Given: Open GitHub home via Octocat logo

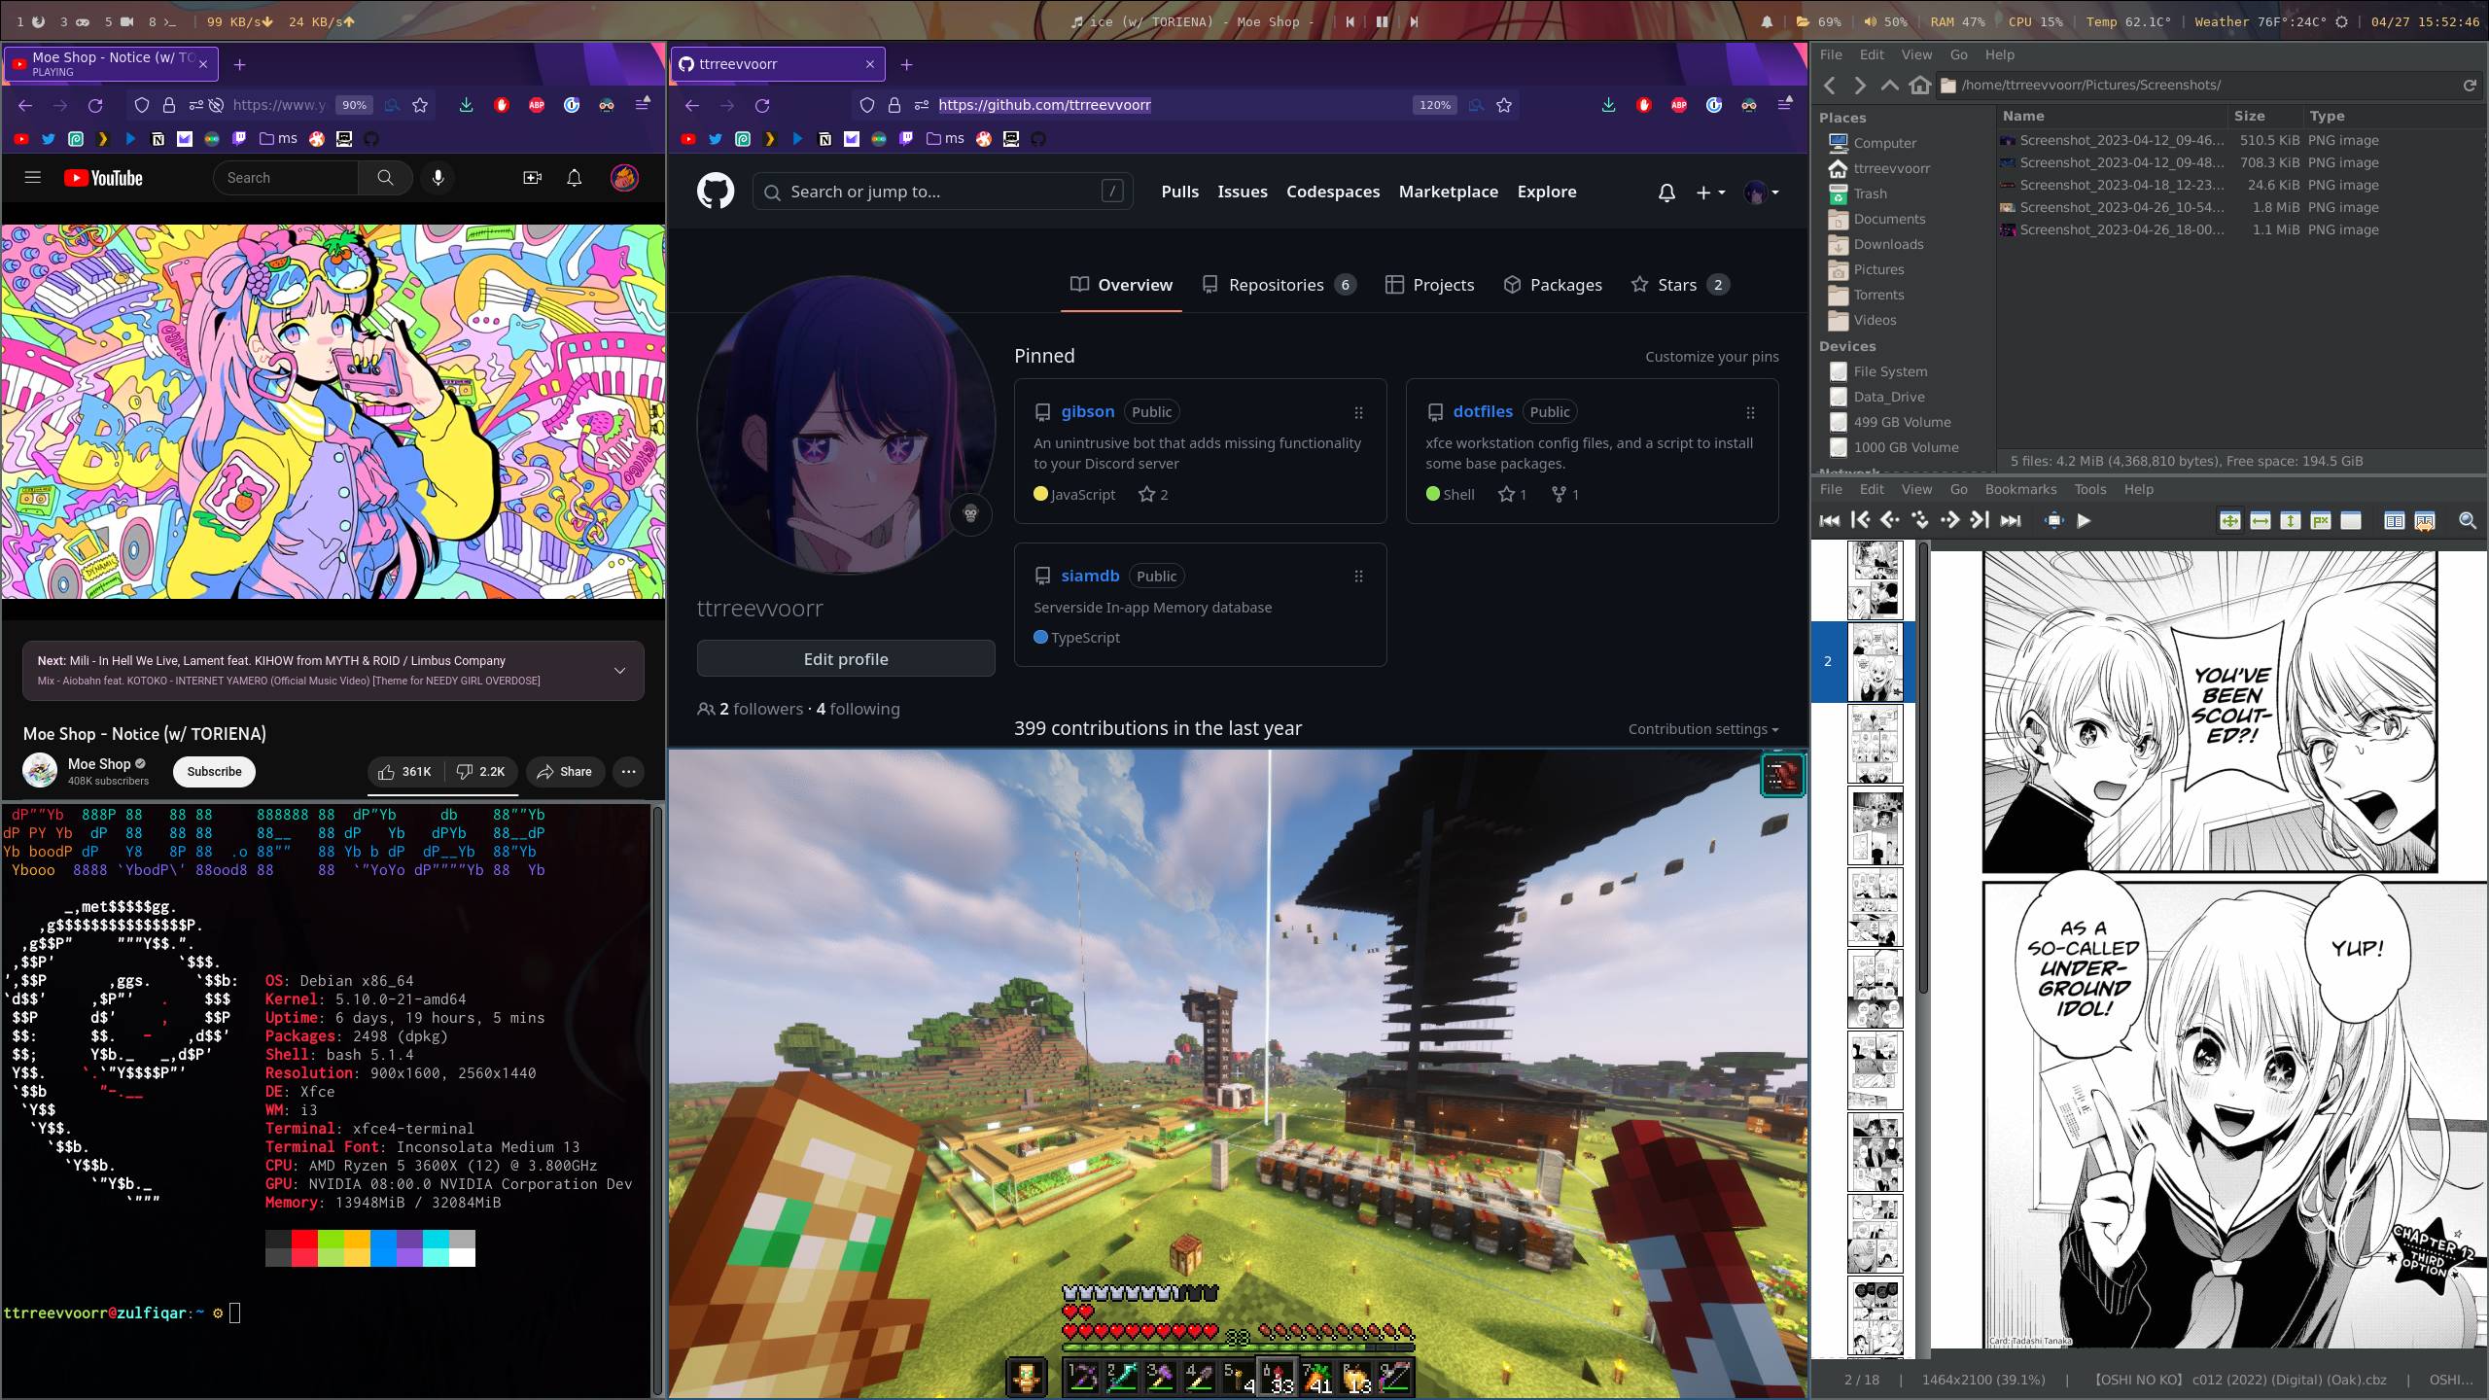Looking at the screenshot, I should pyautogui.click(x=716, y=192).
